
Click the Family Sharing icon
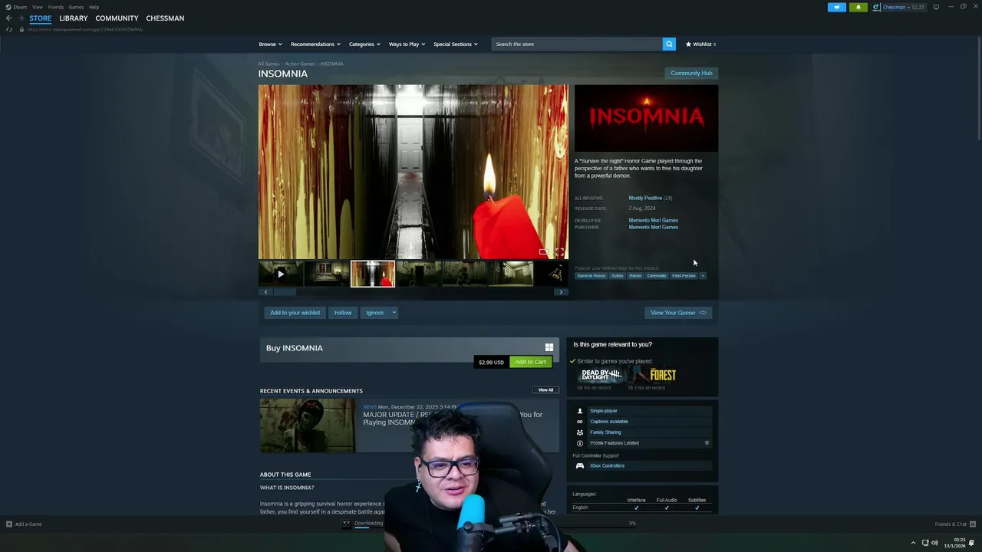580,432
